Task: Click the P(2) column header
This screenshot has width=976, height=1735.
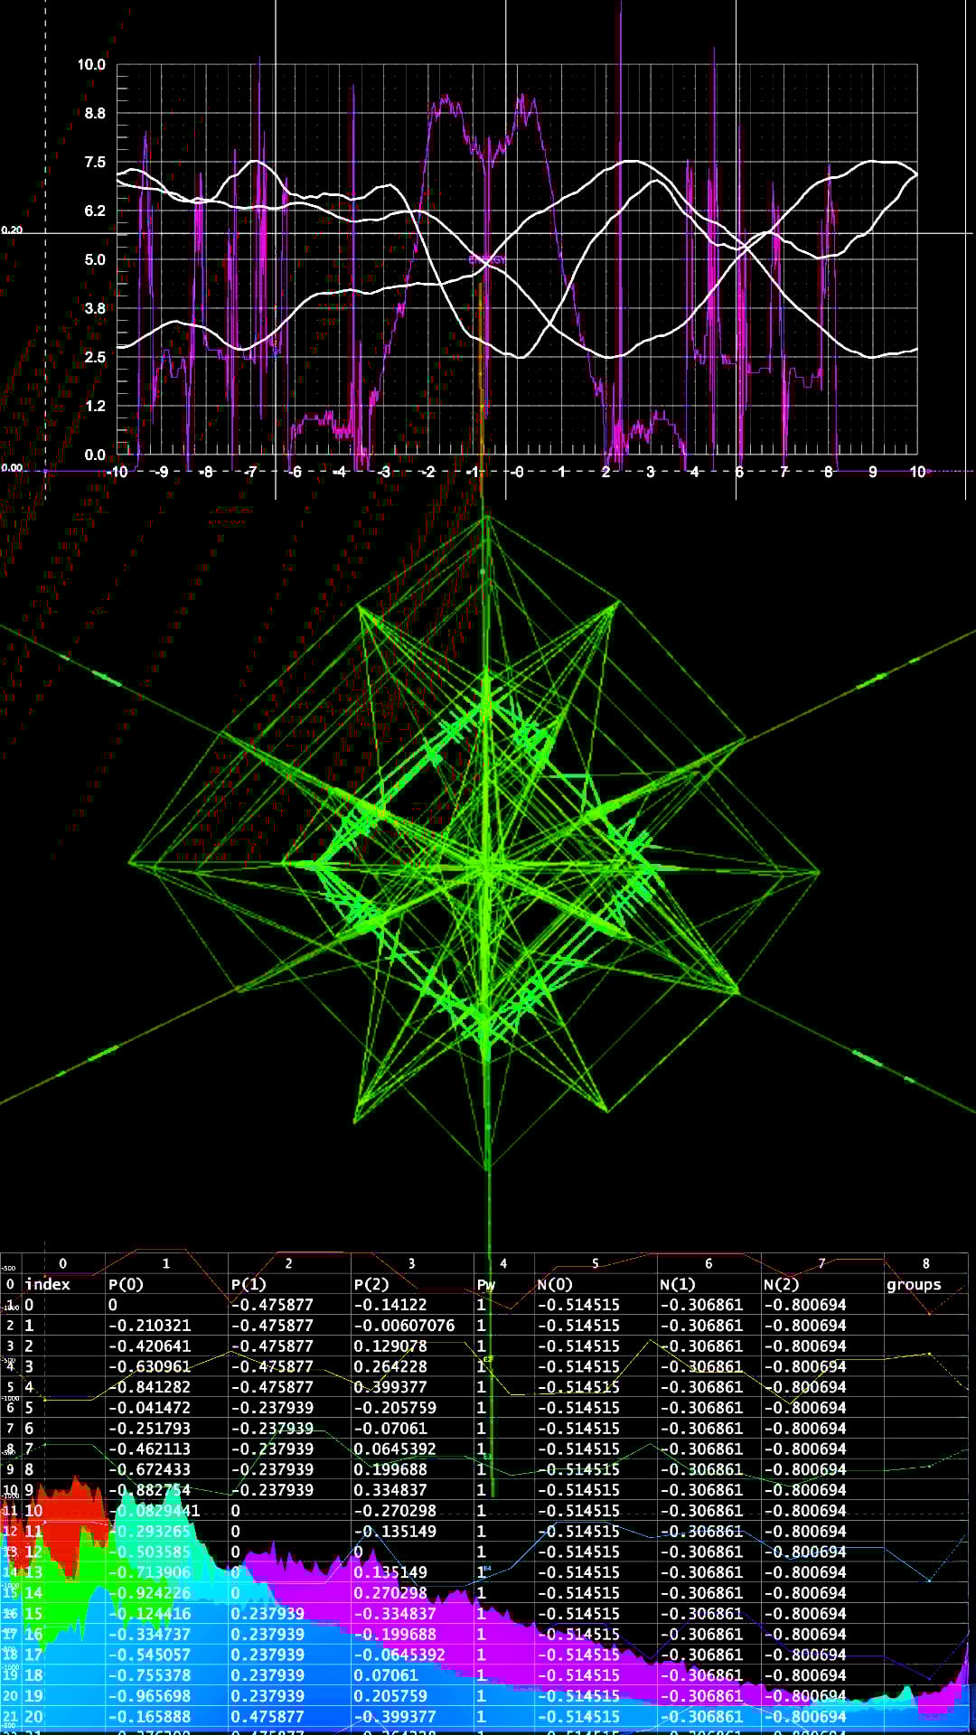Action: point(371,1284)
